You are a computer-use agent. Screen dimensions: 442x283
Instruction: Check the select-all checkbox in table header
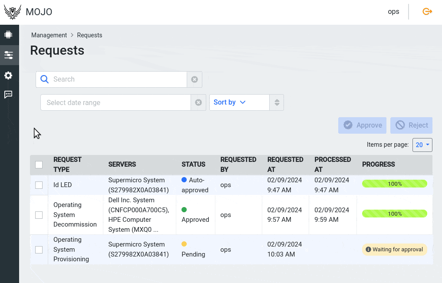point(39,165)
